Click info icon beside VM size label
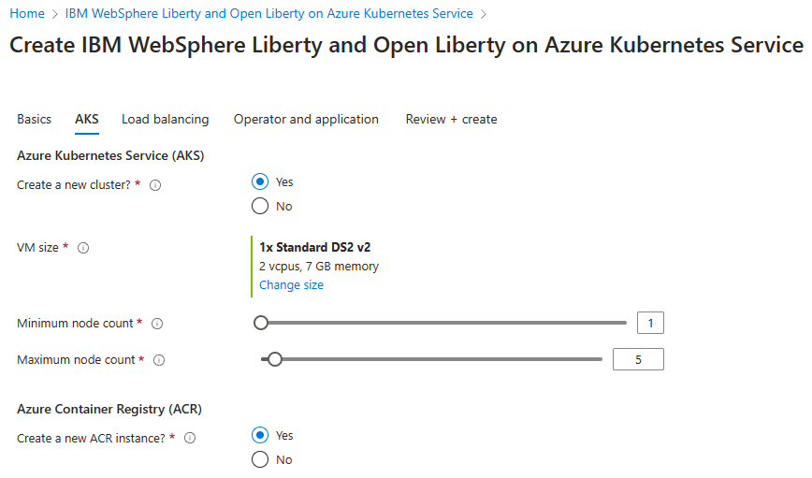This screenshot has width=812, height=478. (83, 248)
